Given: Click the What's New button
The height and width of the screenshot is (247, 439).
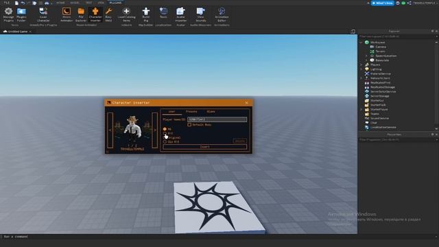Looking at the screenshot, I should coord(383,3).
